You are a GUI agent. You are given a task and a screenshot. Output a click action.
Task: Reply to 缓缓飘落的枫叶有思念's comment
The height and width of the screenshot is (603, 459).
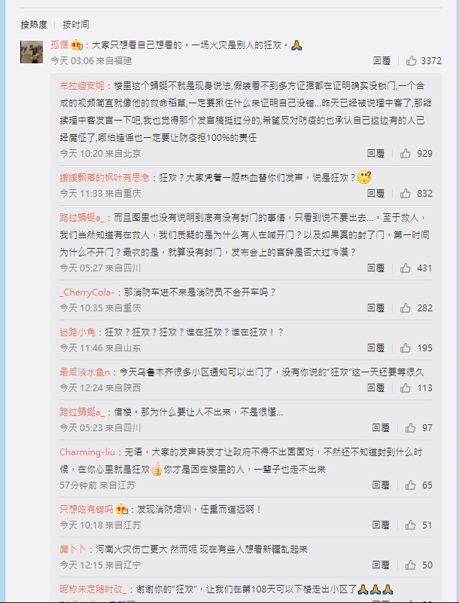click(375, 194)
